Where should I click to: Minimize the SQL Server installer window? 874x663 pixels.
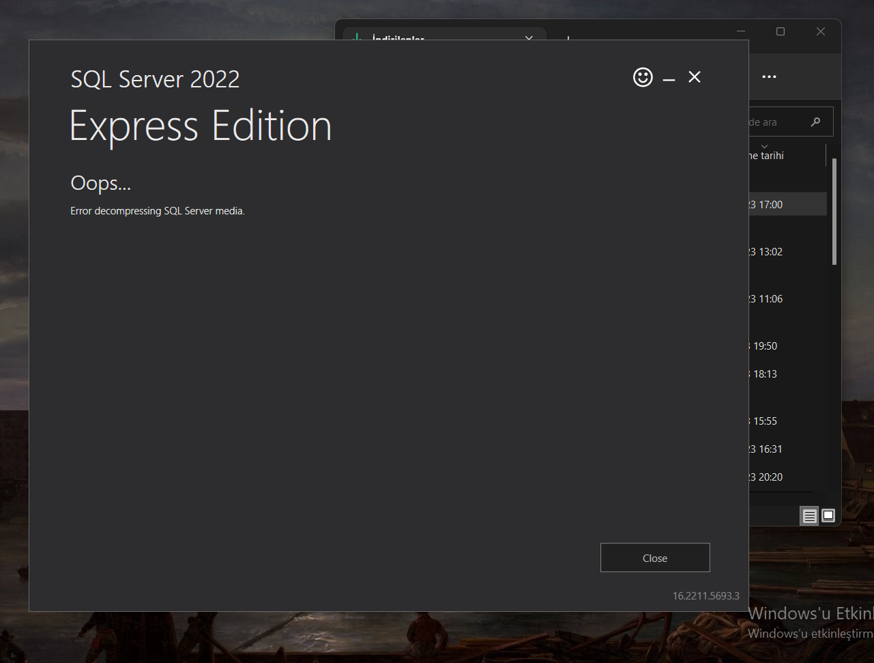coord(669,80)
